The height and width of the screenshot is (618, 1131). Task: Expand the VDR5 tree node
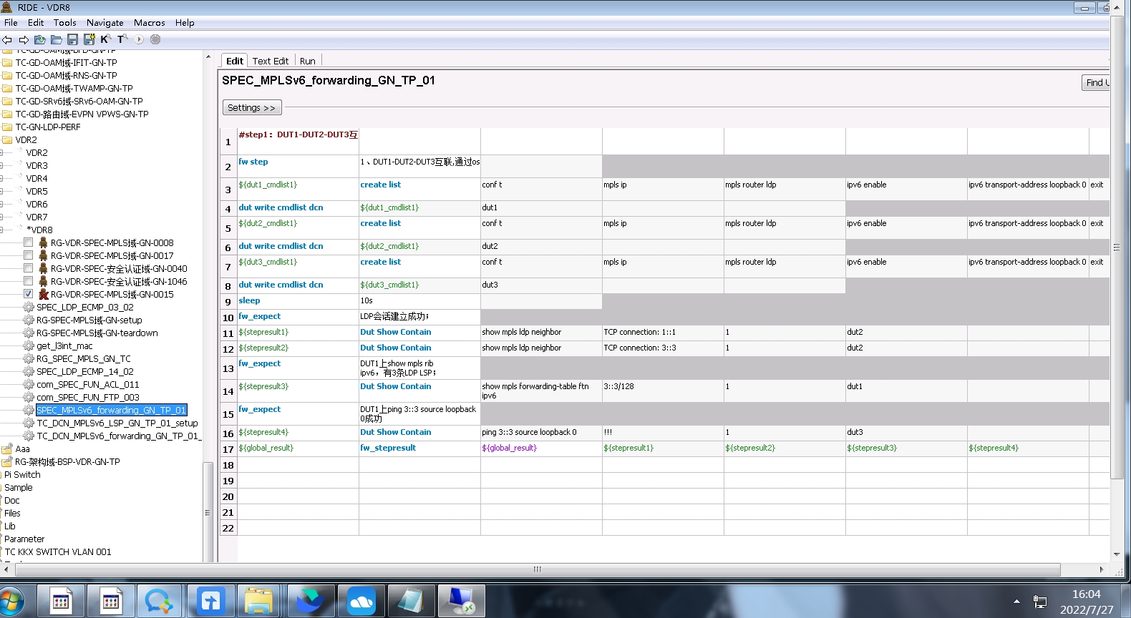click(2, 191)
